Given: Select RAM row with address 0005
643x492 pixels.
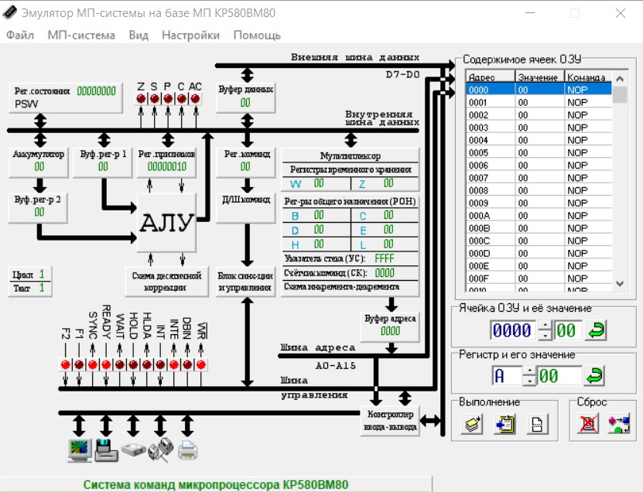Looking at the screenshot, I should point(539,152).
